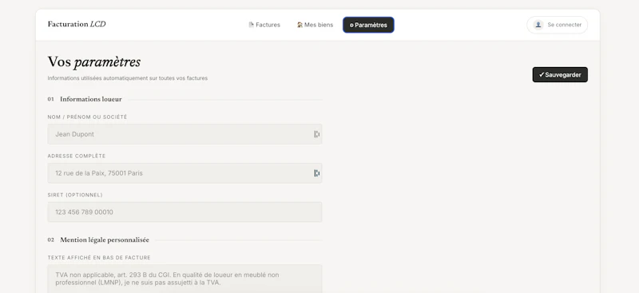Screen dimensions: 639x293
Task: Focus the Nom / Prénom ou Société field
Action: point(185,134)
